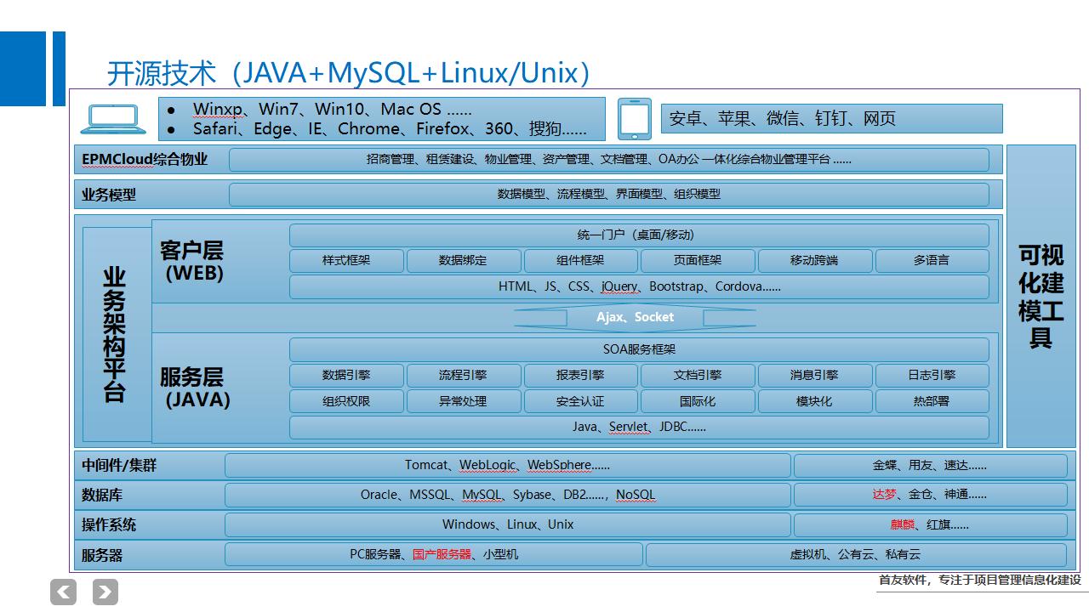Click the 数据引擎 box

coord(346,375)
